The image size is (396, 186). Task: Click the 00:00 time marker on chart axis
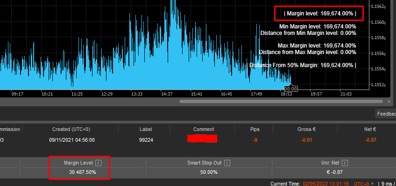[290, 89]
